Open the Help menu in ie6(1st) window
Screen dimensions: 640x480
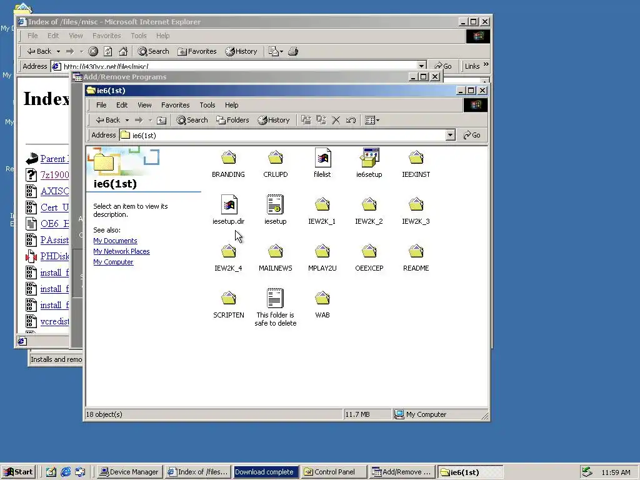click(x=231, y=105)
